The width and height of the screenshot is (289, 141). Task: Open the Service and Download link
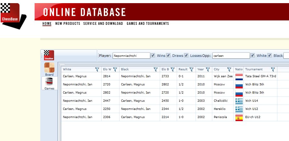(x=103, y=24)
